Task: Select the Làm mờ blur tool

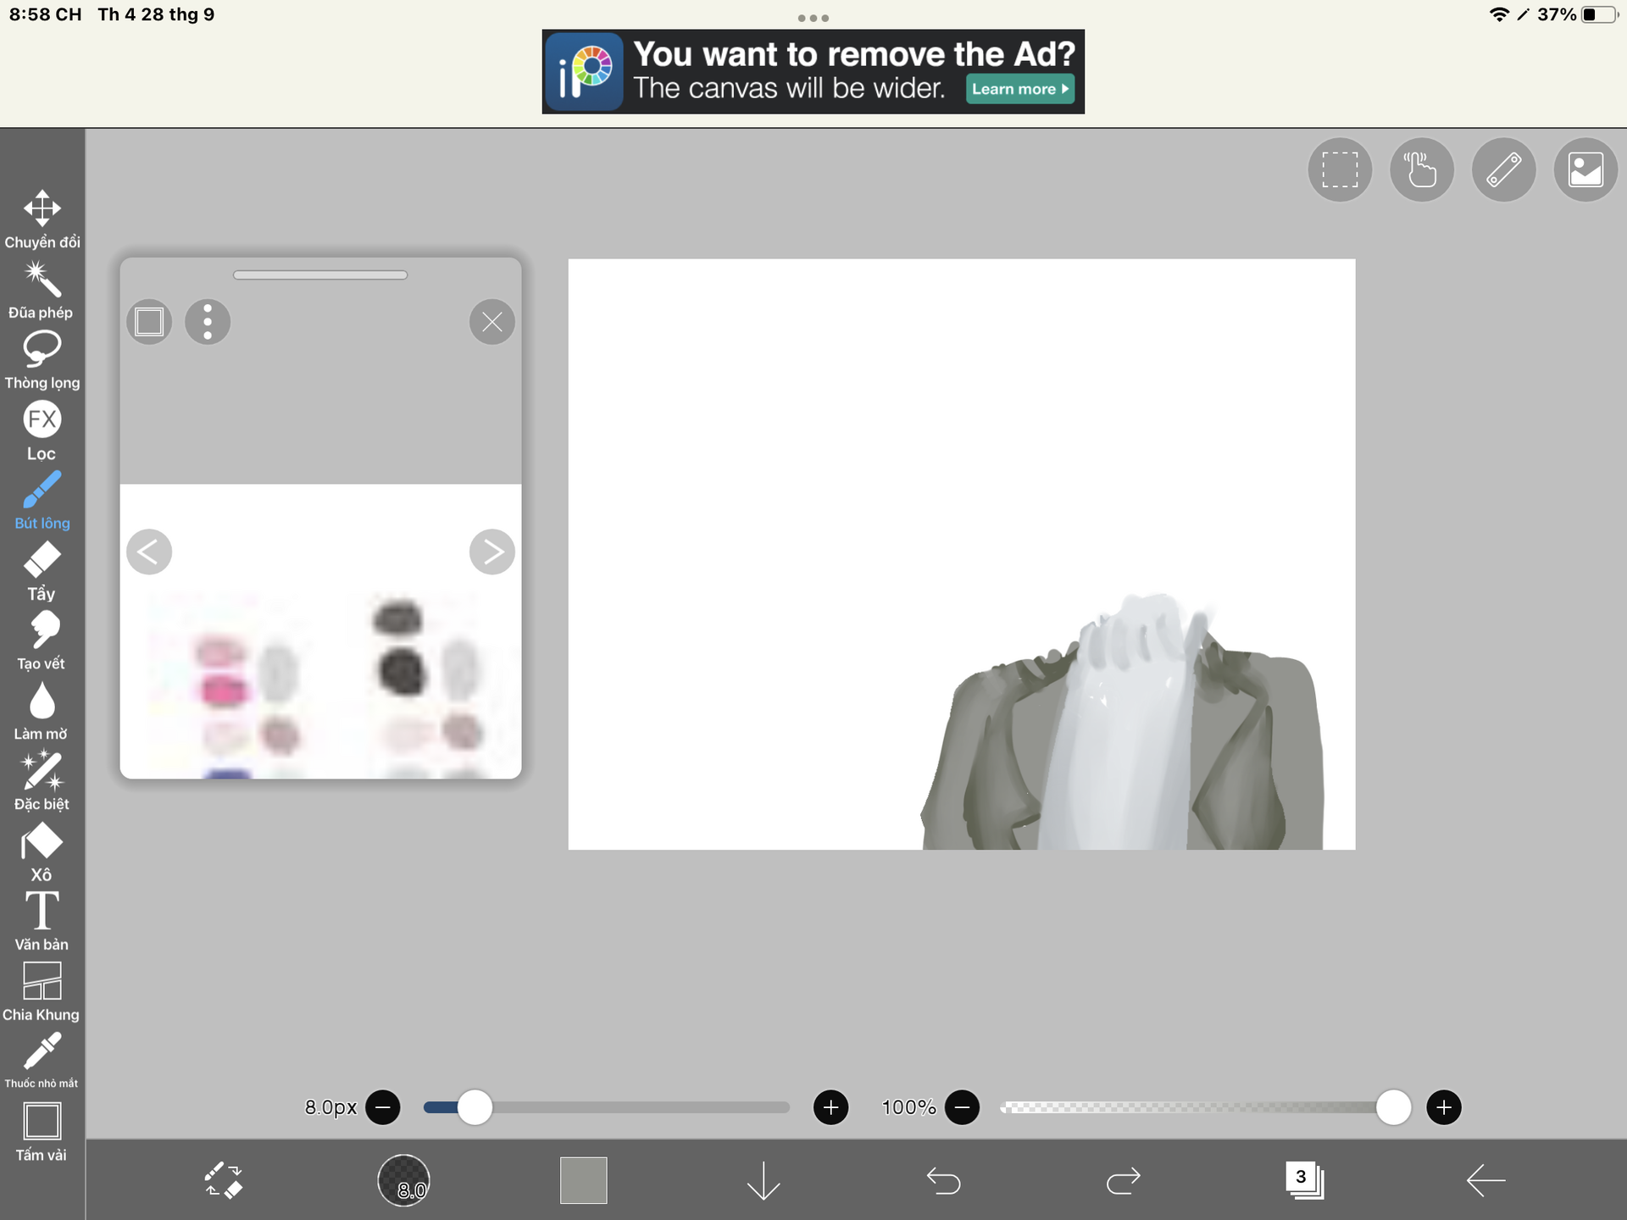Action: coord(42,712)
